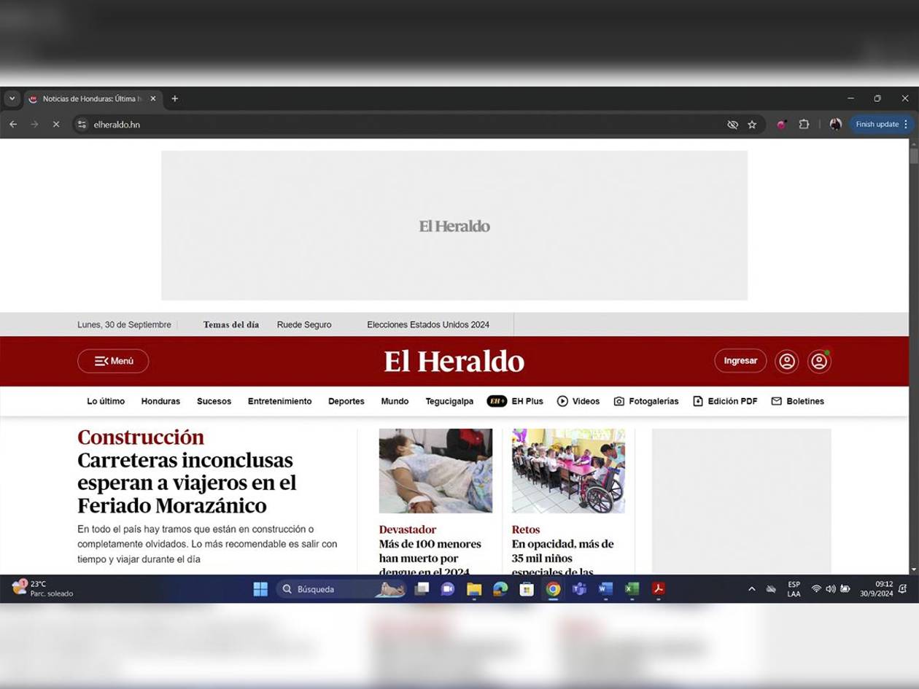Open the Edición PDF icon
The width and height of the screenshot is (919, 689).
(697, 401)
